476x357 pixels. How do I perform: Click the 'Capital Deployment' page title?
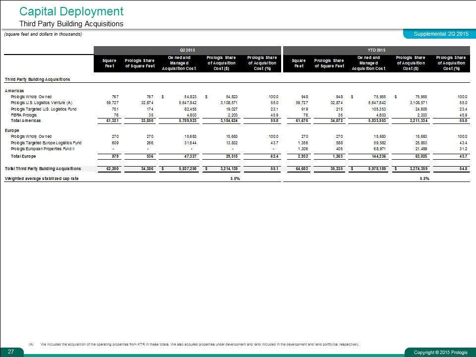click(x=71, y=11)
